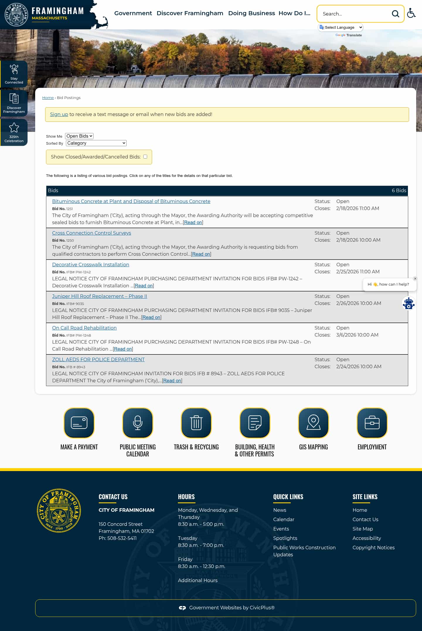Click the footer City of Framingham seal

[x=59, y=510]
